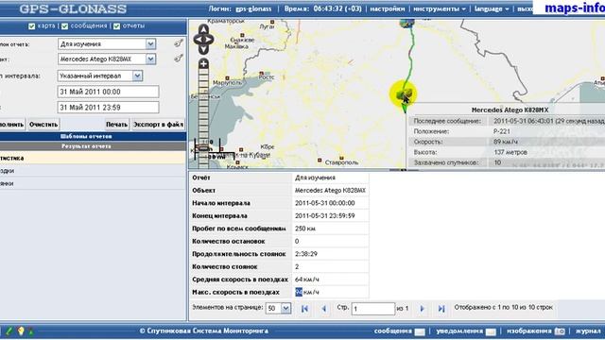The image size is (605, 340).
Task: Open the report template dropdown 'Для изучения'
Action: click(x=151, y=44)
